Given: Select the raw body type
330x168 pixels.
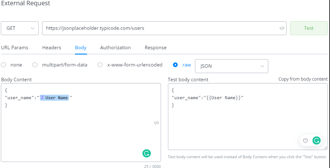Looking at the screenshot, I should (x=175, y=65).
